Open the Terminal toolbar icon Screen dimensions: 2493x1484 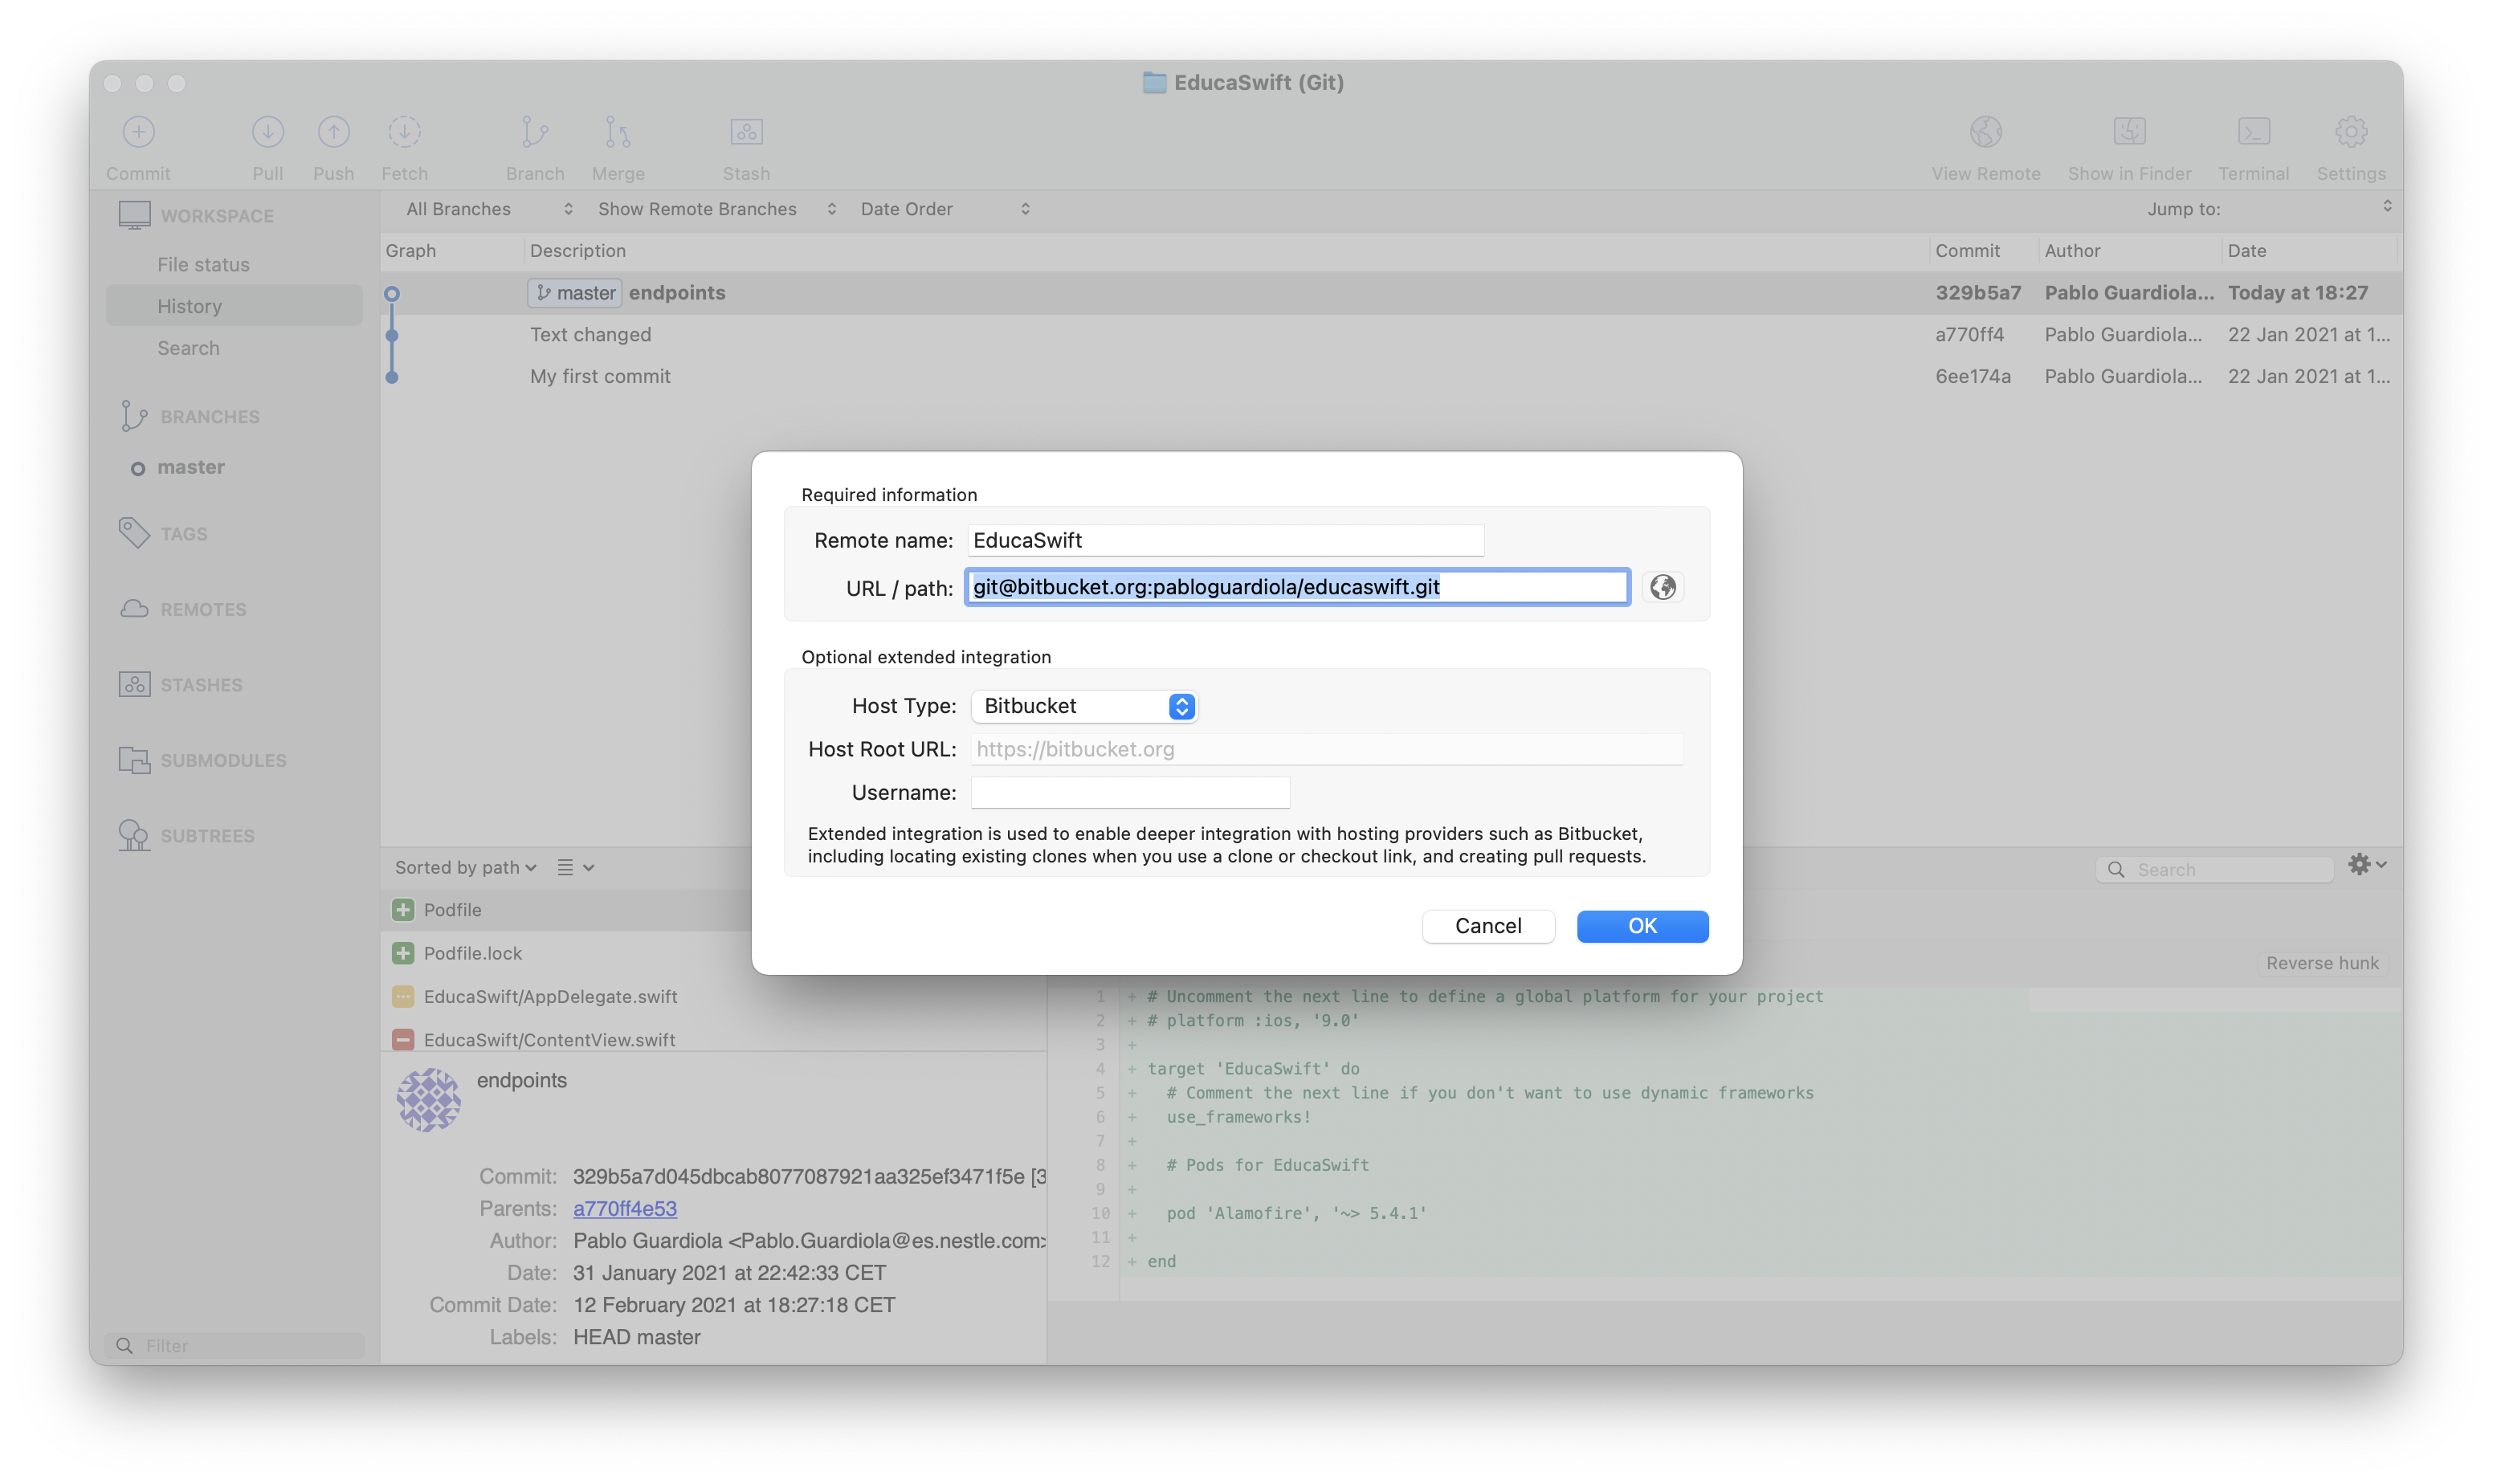point(2253,132)
